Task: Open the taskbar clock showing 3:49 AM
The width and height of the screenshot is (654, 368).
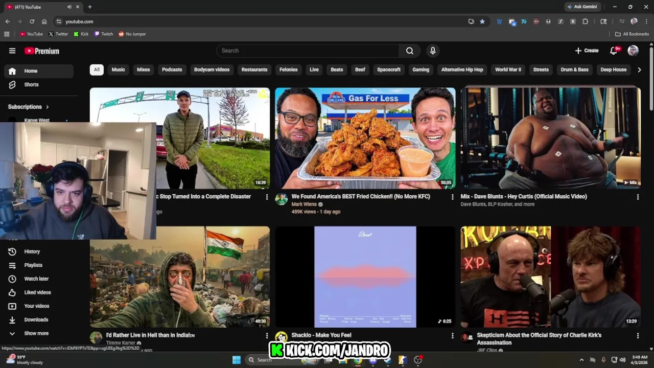Action: [640, 360]
